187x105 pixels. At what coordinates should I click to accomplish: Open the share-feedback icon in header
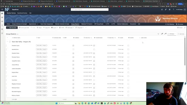166,10
